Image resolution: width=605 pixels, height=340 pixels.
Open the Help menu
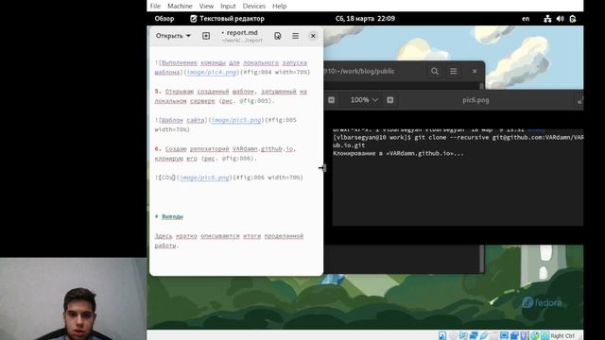(x=280, y=6)
